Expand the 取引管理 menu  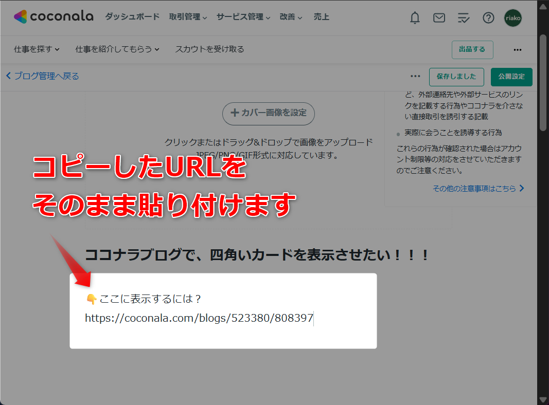pyautogui.click(x=188, y=17)
